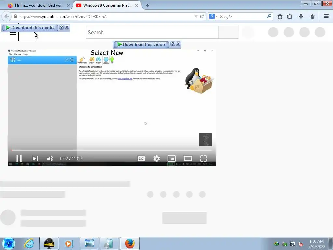Click the Firefox taskbar icon
333x250 pixels.
click(x=130, y=243)
